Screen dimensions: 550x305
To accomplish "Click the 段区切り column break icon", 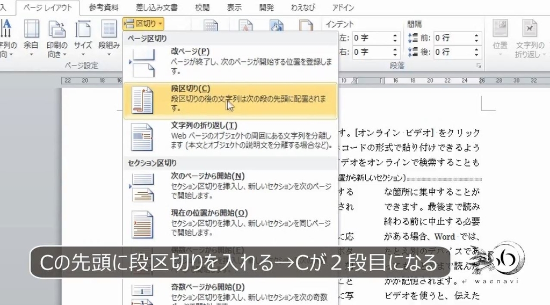I will click(142, 100).
